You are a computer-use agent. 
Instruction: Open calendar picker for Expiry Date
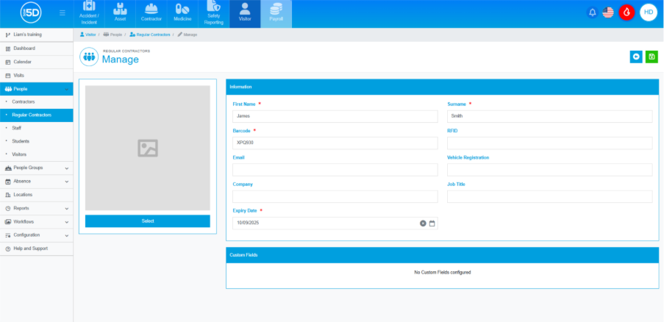pos(432,223)
